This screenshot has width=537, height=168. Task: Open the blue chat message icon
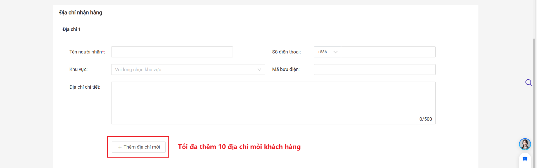tap(525, 159)
